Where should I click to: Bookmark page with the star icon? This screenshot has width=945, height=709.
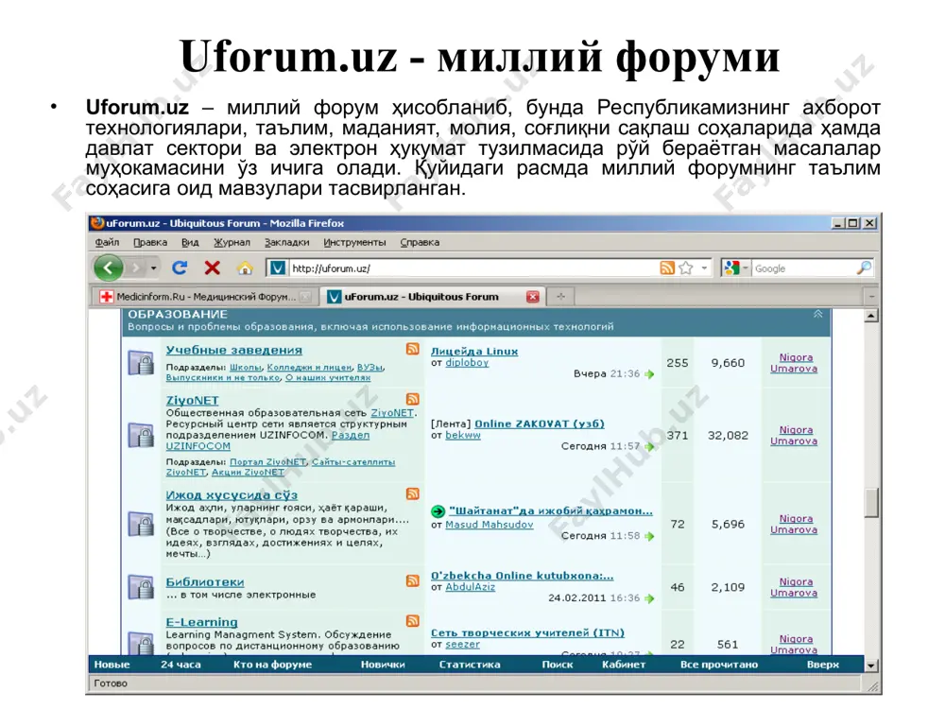pyautogui.click(x=686, y=268)
